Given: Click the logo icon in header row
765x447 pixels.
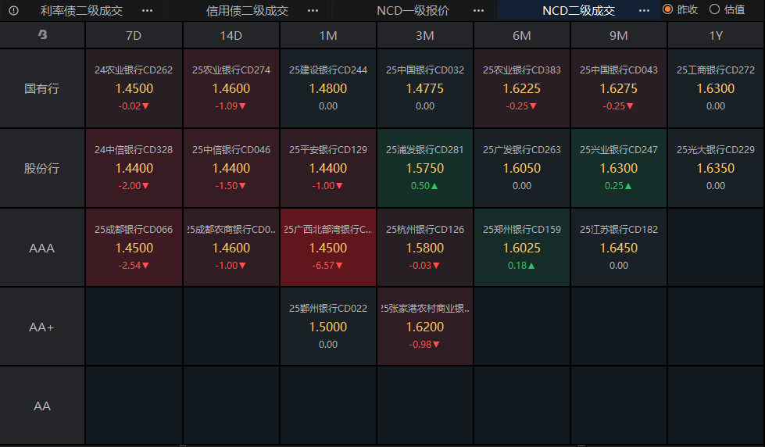Looking at the screenshot, I should (x=43, y=35).
